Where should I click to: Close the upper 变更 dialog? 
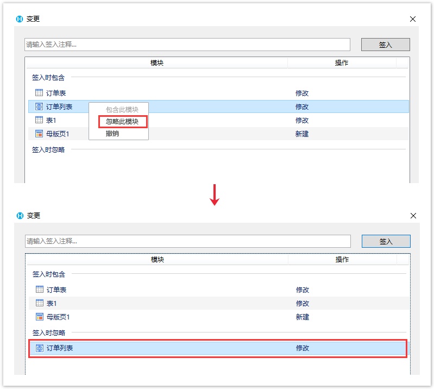(x=413, y=19)
